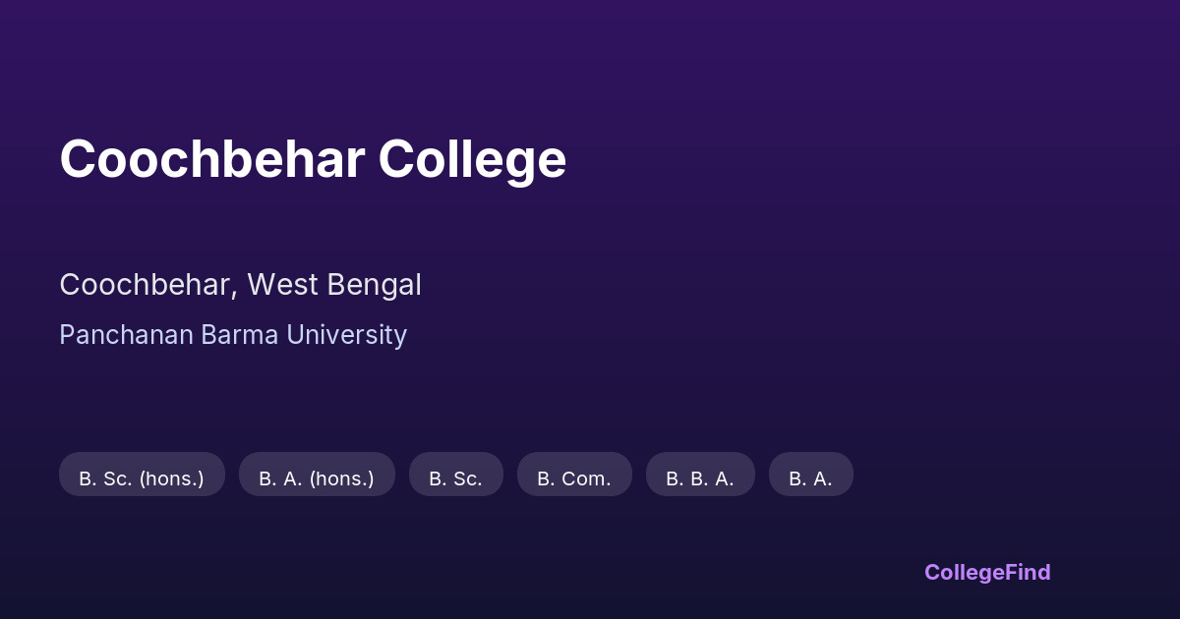Click "West Bengal" in the location line
The height and width of the screenshot is (619, 1180).
(x=334, y=285)
